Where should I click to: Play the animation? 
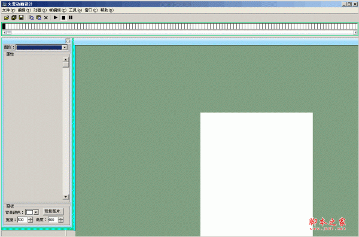click(56, 17)
